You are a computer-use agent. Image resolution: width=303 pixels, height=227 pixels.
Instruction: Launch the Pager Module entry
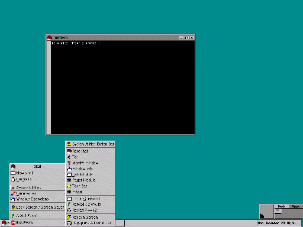[90, 180]
